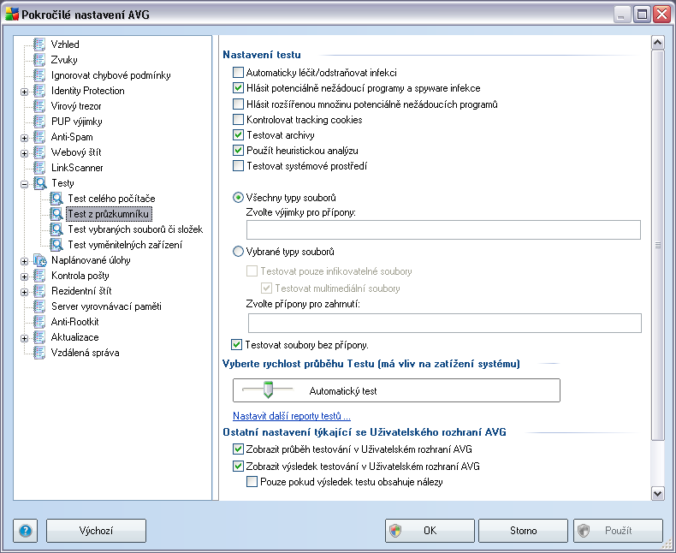
Task: Click the PUP výjimky item icon
Action: 39,122
